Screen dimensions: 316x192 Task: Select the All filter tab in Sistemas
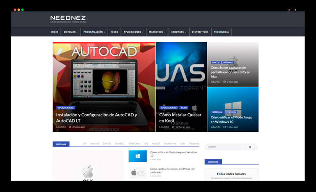(85, 144)
